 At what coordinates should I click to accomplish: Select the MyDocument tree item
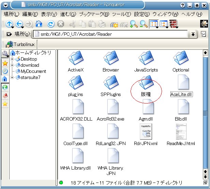[31, 71]
